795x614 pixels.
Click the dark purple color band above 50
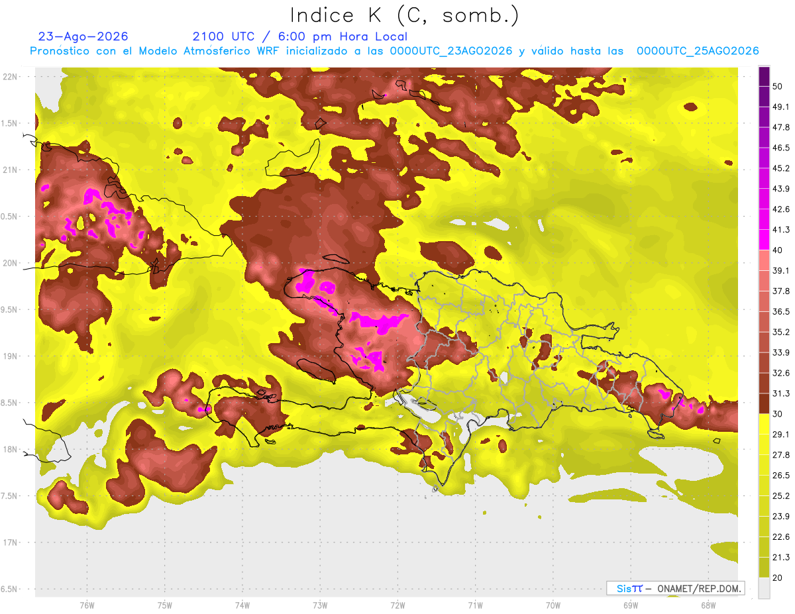764,77
